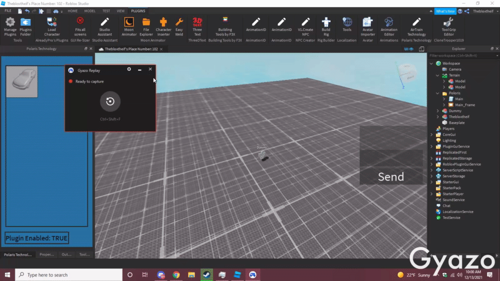Toggle UI visibility eye in viewport header

409,49
